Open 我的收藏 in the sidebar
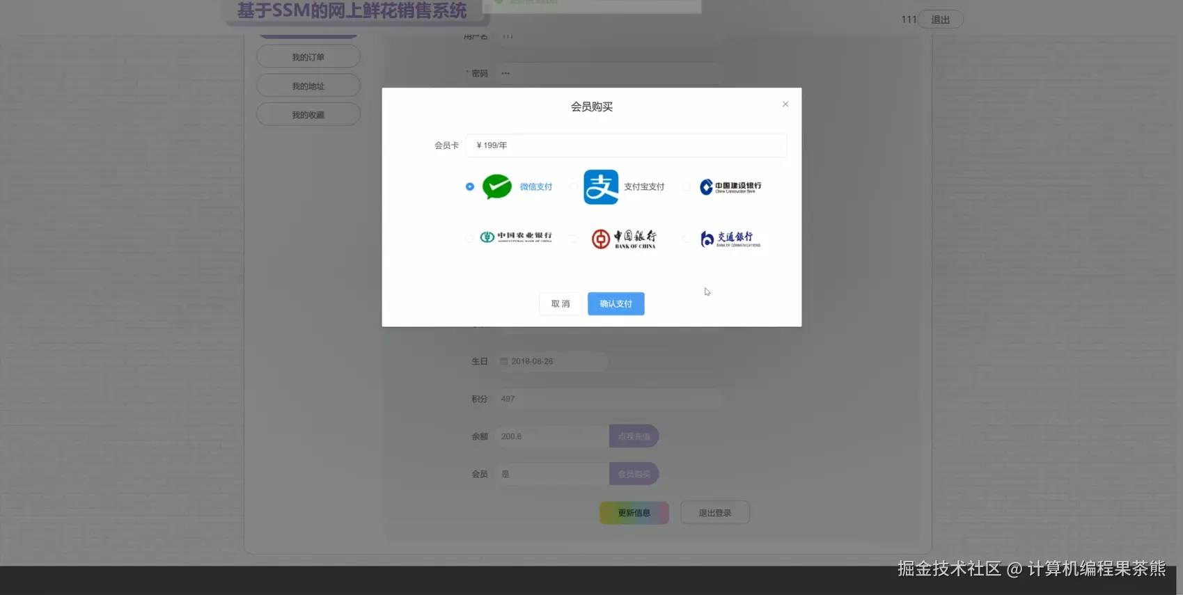This screenshot has height=595, width=1183. [308, 115]
